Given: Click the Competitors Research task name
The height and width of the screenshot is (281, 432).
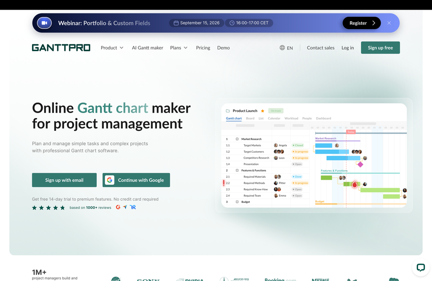Looking at the screenshot, I should 256,158.
